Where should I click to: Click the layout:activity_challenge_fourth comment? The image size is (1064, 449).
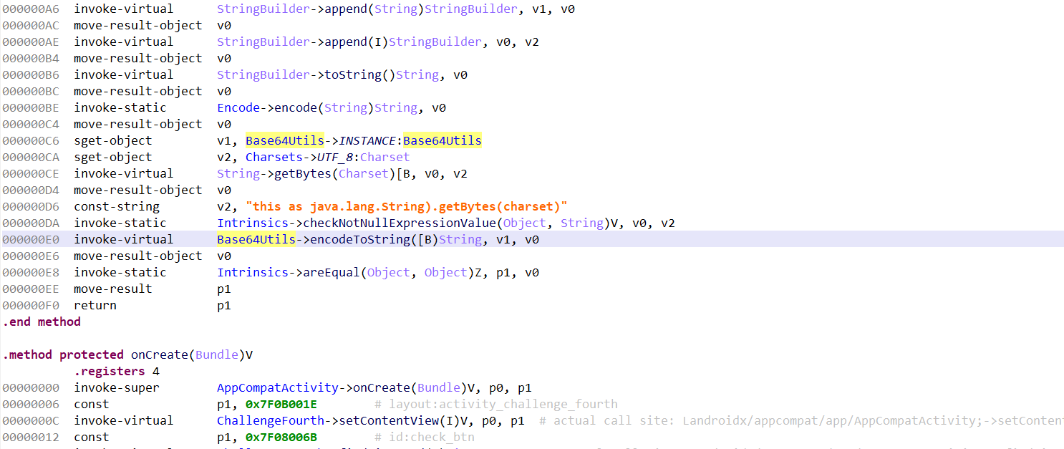click(503, 404)
